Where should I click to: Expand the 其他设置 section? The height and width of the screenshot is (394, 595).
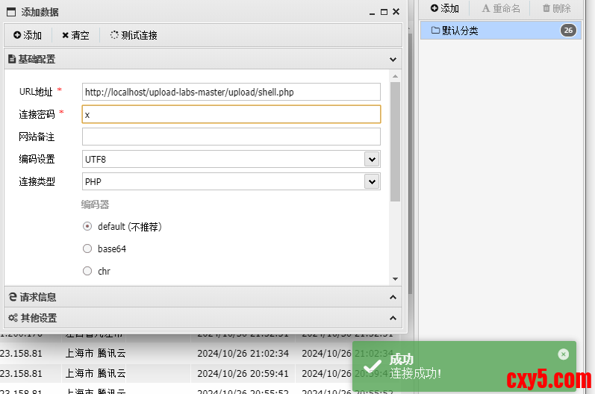pos(393,318)
